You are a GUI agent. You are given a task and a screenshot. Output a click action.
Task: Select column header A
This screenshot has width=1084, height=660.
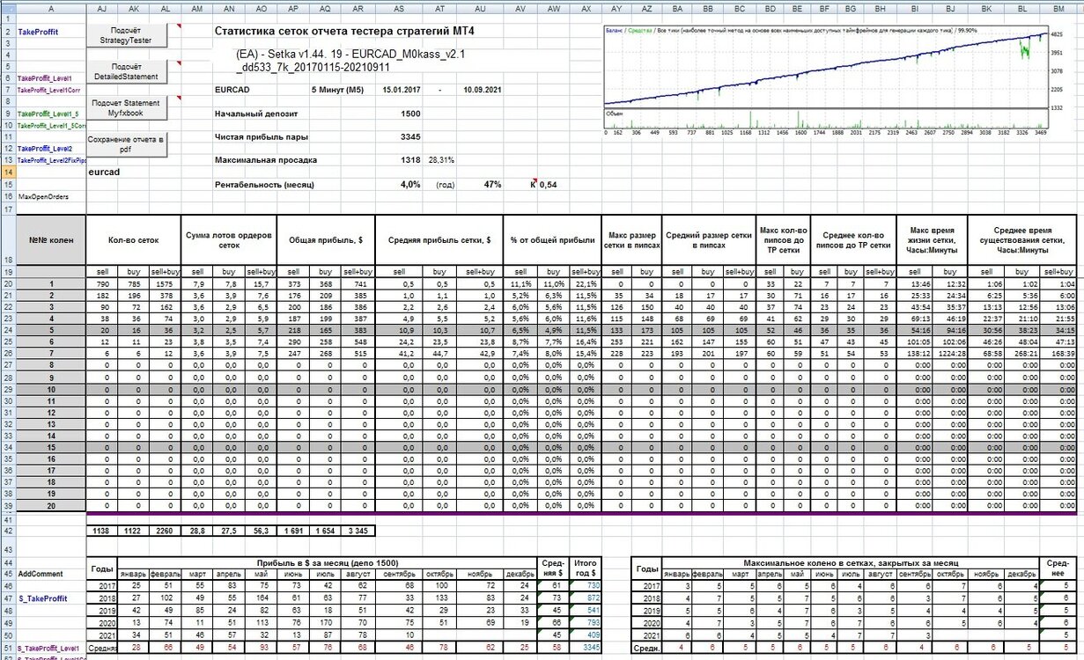(51, 7)
